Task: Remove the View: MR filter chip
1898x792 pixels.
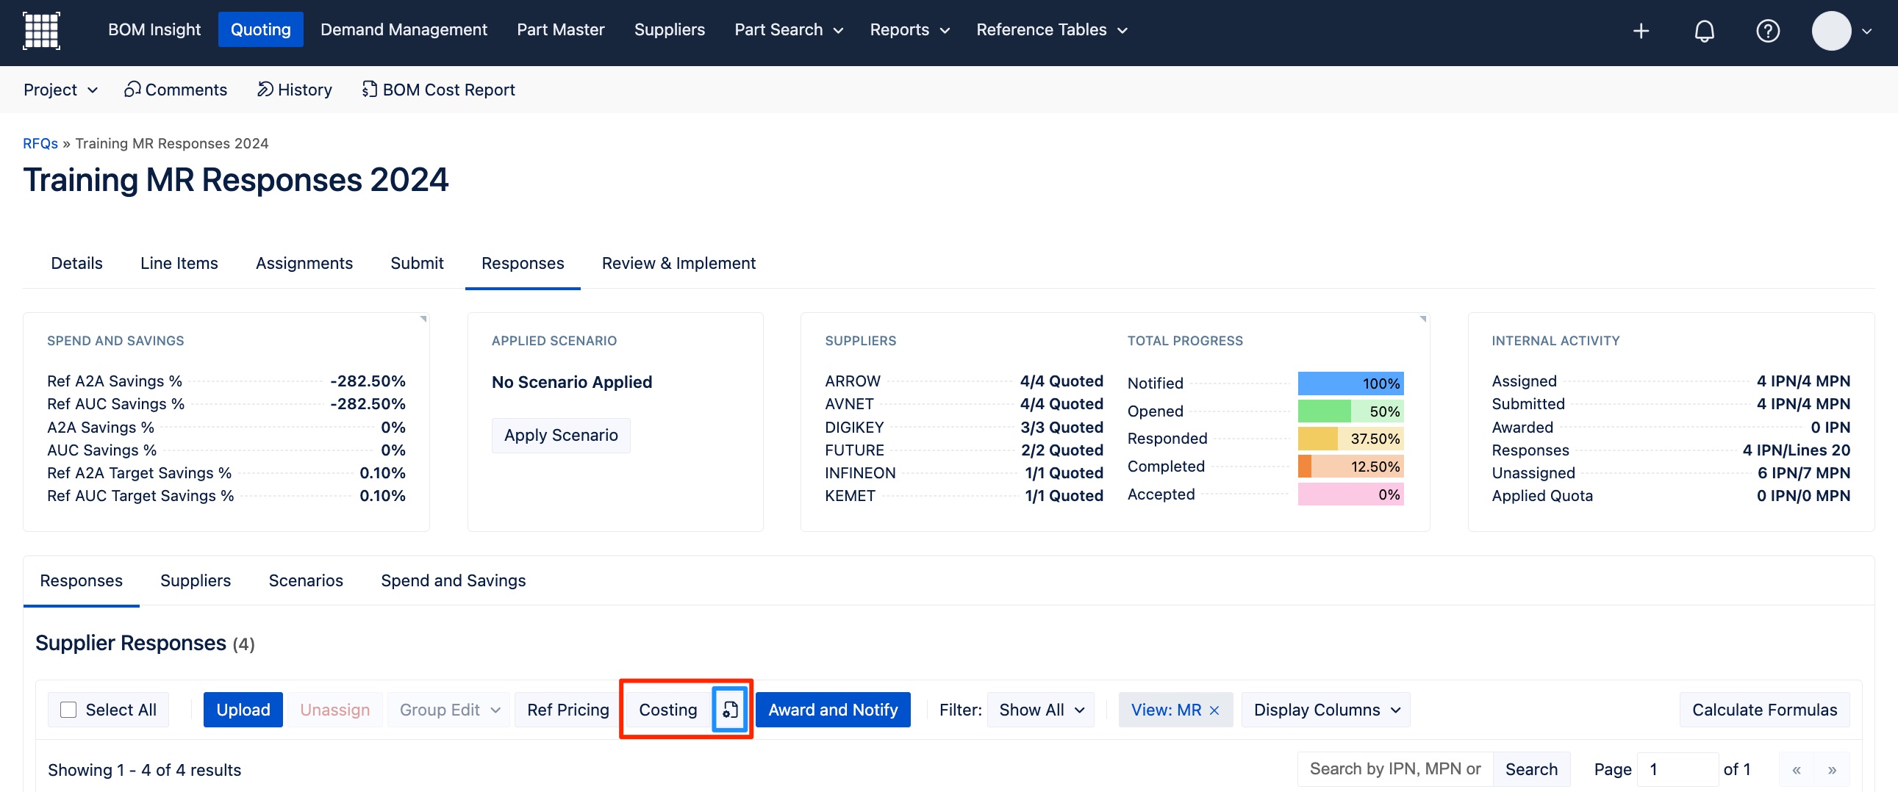Action: 1214,710
